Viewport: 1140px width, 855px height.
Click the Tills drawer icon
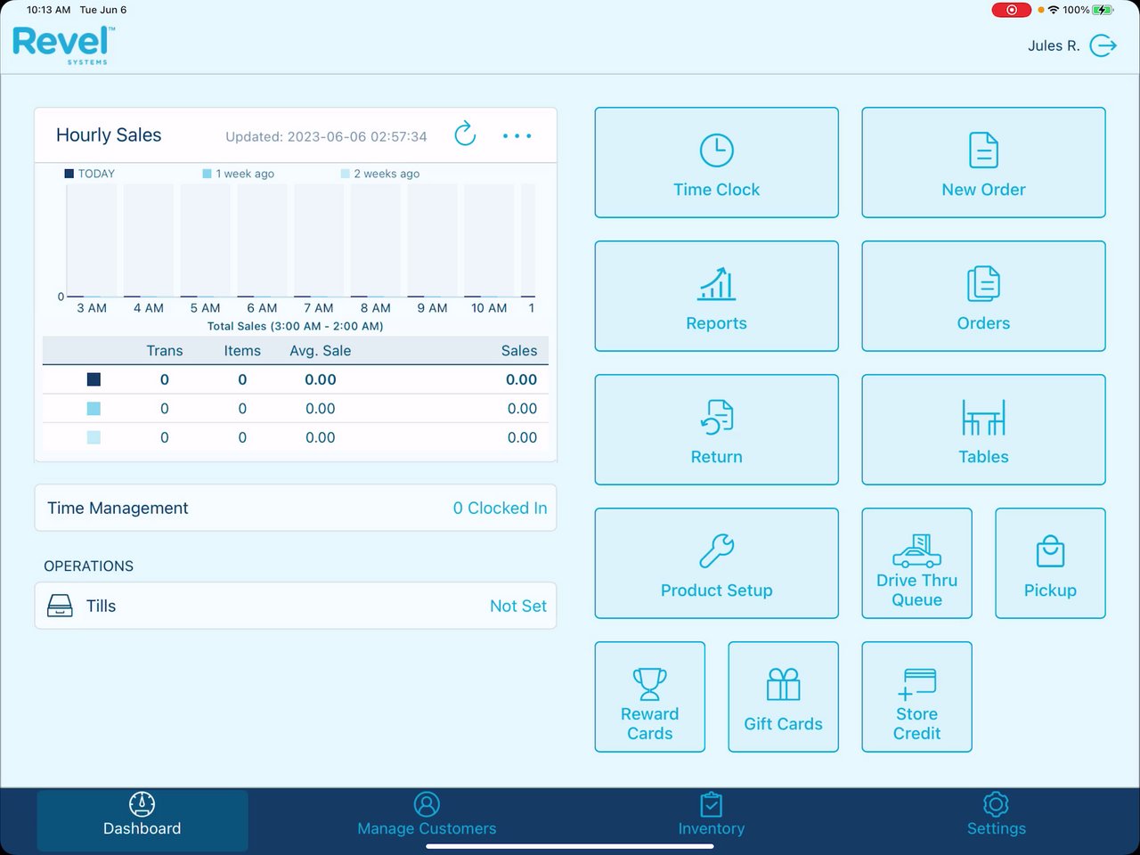(60, 607)
